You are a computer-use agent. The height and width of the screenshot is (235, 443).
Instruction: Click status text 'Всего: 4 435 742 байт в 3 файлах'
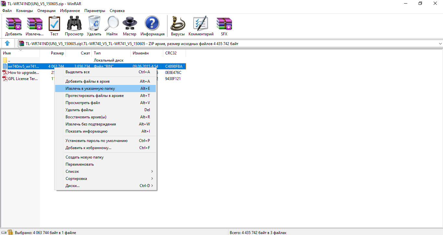[x=258, y=232]
